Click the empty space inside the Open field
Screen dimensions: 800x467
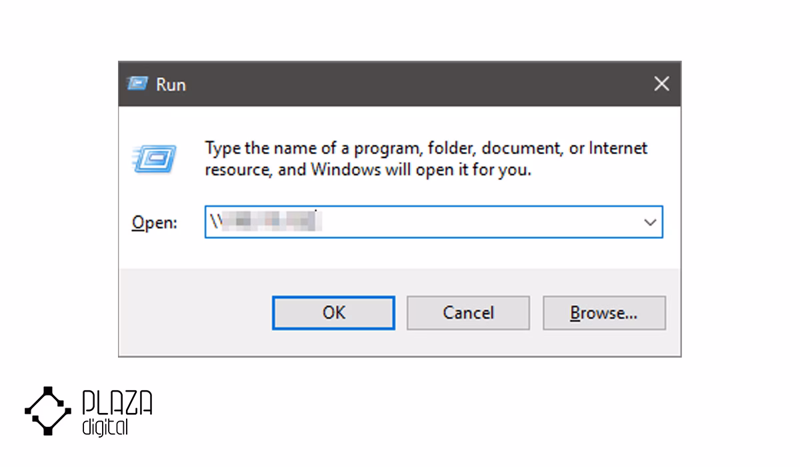coord(480,223)
